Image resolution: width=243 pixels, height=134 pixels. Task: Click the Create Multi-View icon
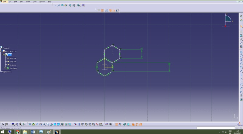(55, 124)
